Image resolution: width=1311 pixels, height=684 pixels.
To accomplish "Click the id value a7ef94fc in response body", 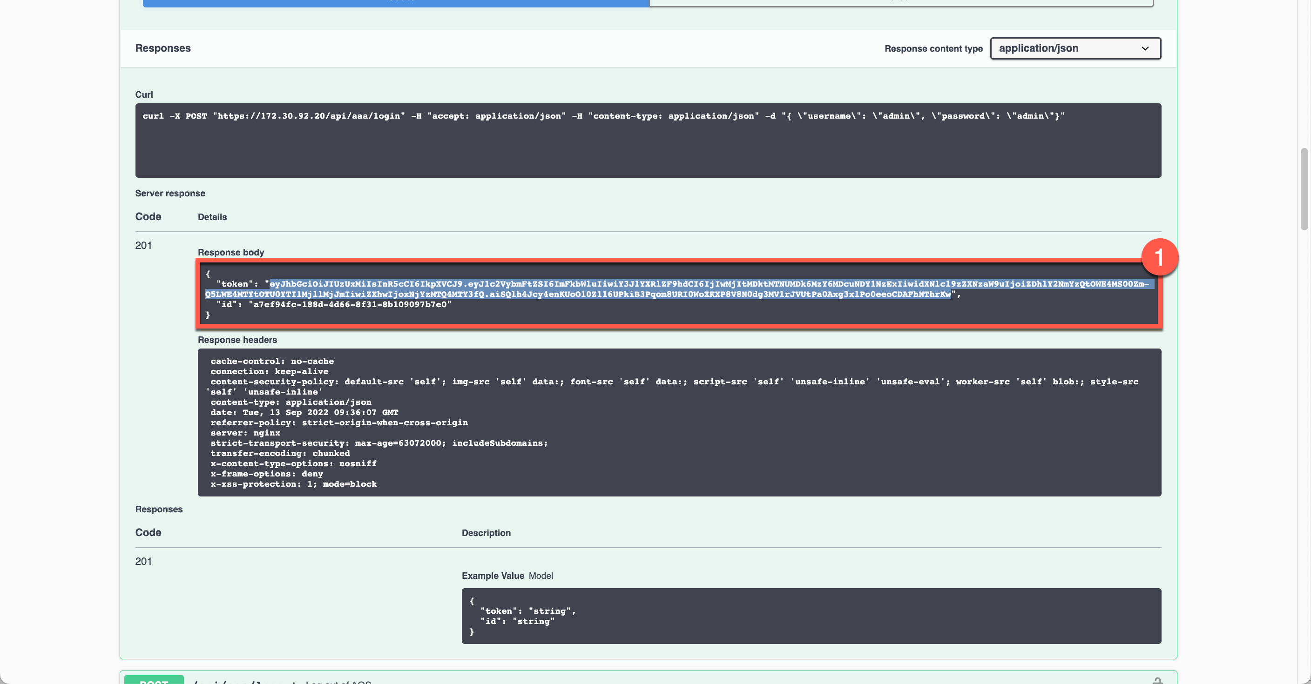I will (x=350, y=305).
